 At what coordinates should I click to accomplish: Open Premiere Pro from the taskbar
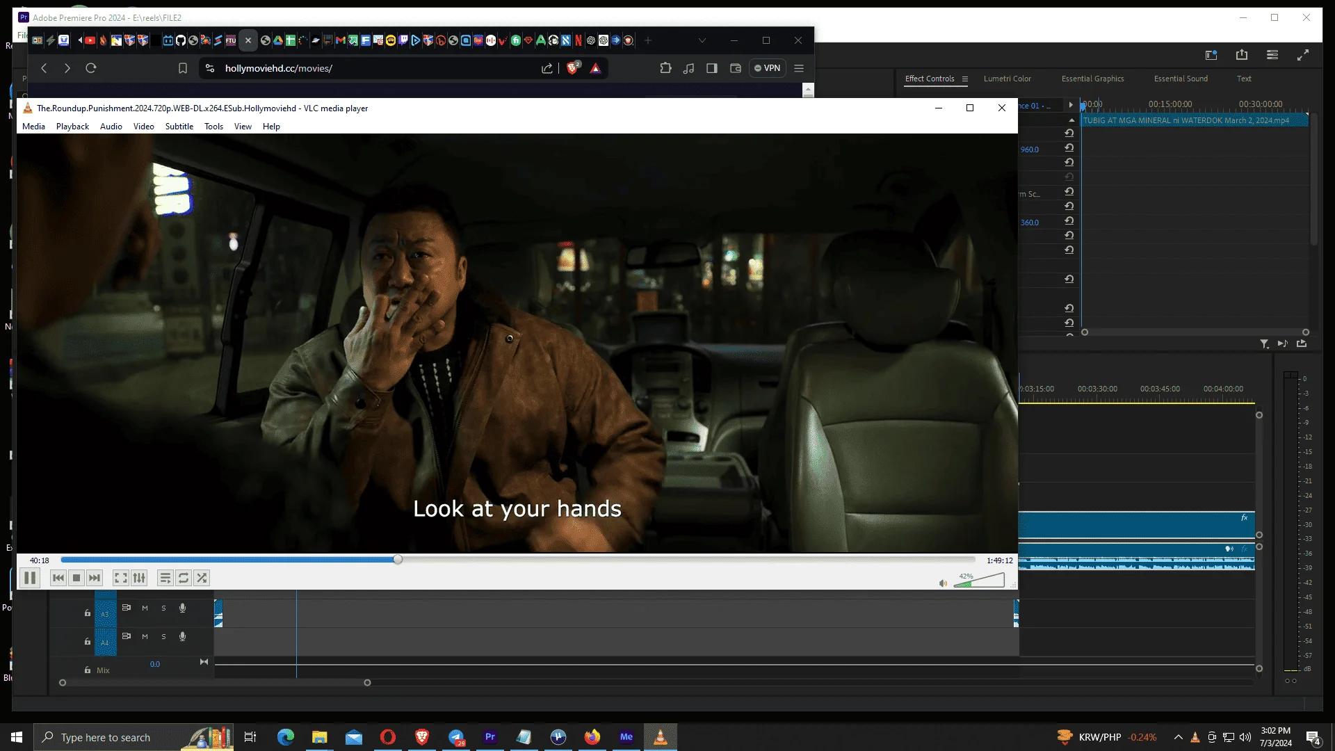click(490, 737)
